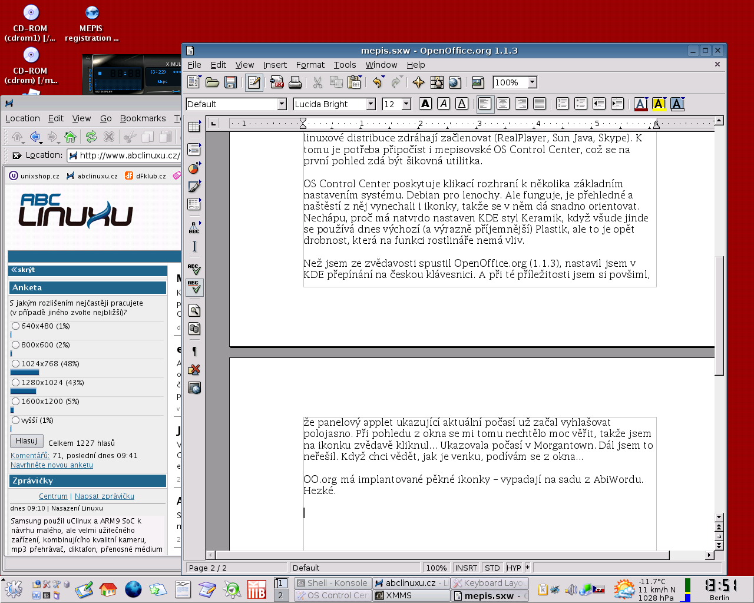Viewport: 754px width, 603px height.
Task: Open the Insert menu
Action: 275,65
